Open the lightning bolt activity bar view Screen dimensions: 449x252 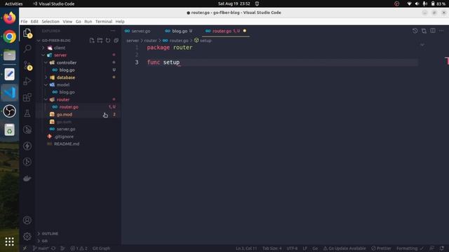(x=27, y=146)
